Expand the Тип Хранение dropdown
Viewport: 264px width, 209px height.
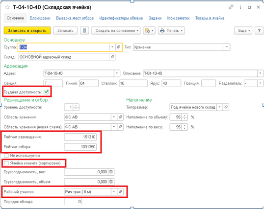tap(227, 47)
